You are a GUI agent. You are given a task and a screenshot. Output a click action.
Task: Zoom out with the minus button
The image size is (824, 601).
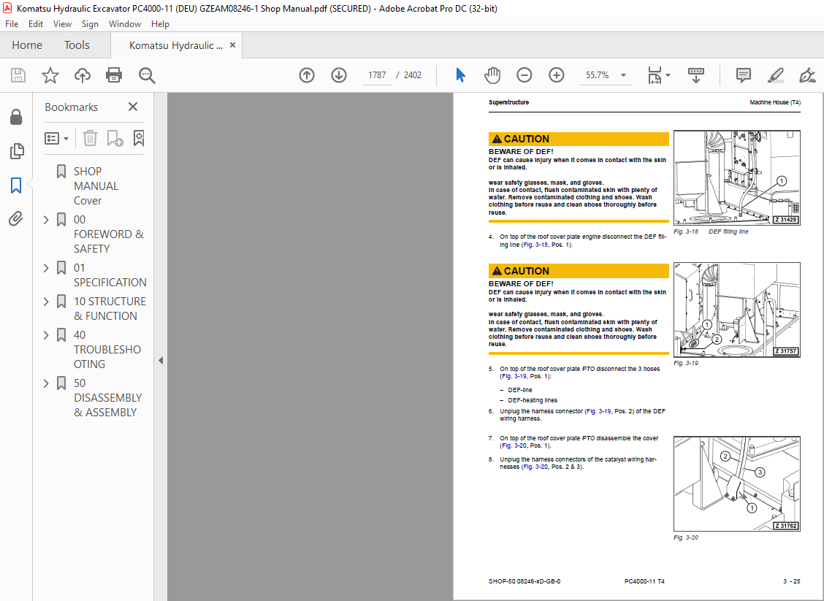click(x=524, y=75)
